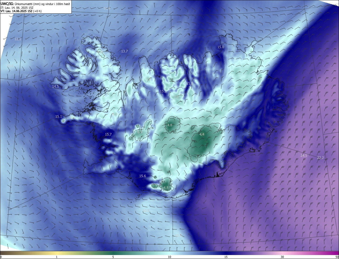Screen dimensions: 339x259
Task: Click the 15.1 value near Snæfellsnes tip
Action: pyautogui.click(x=59, y=116)
